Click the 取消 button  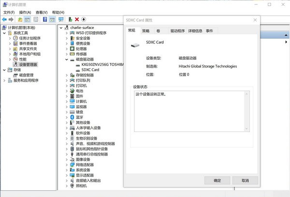[x=245, y=181]
